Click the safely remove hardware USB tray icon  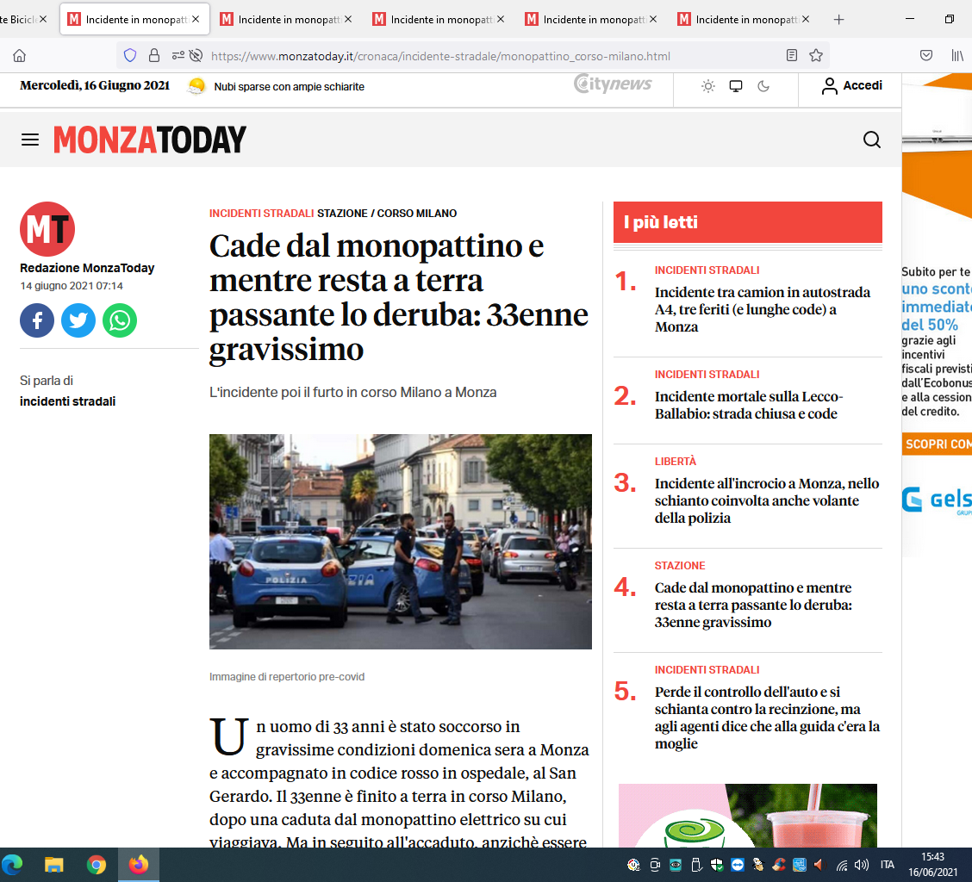coord(696,865)
